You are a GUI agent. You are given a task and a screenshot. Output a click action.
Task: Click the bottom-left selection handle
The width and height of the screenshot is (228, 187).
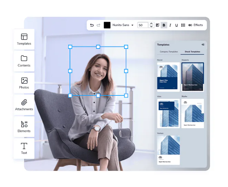tap(70, 95)
